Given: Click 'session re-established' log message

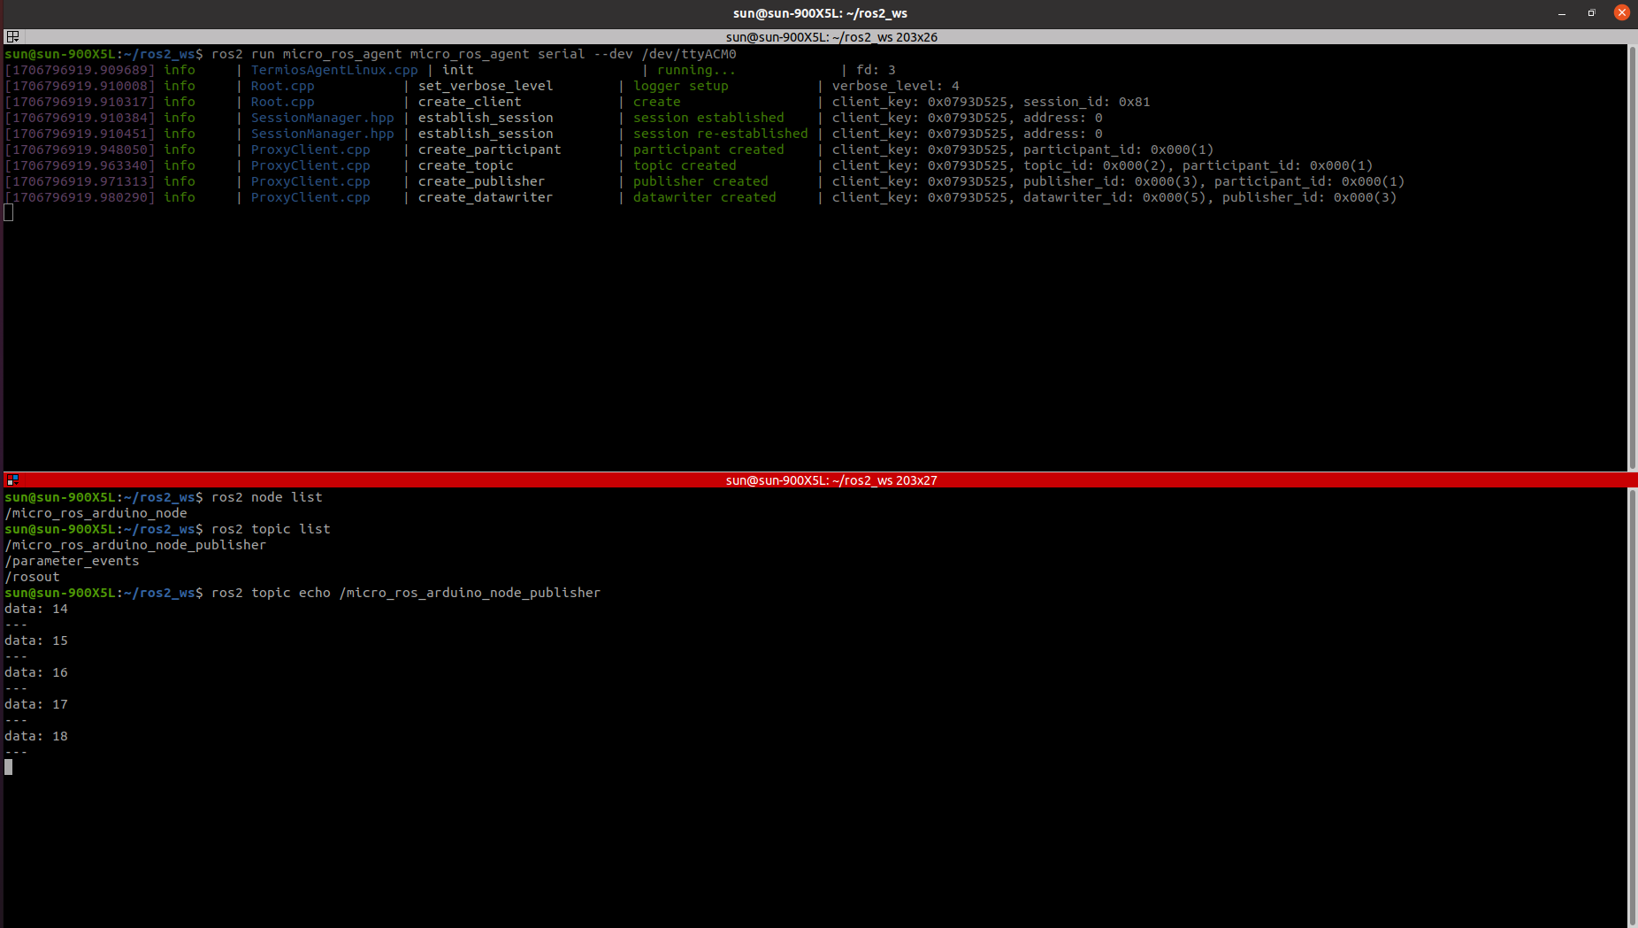Looking at the screenshot, I should coord(720,134).
